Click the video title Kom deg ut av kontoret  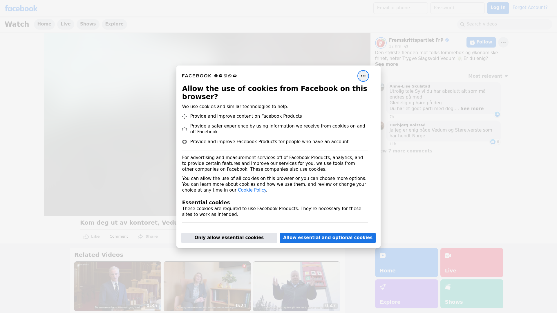coord(128,223)
